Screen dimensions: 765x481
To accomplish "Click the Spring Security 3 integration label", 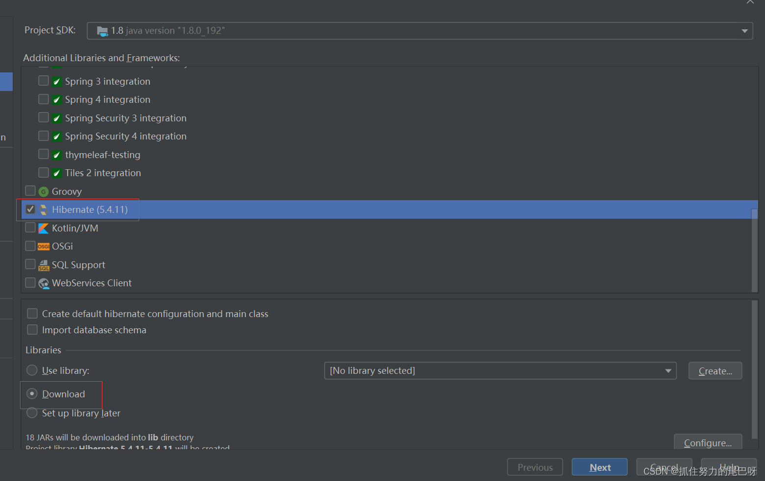I will [125, 118].
